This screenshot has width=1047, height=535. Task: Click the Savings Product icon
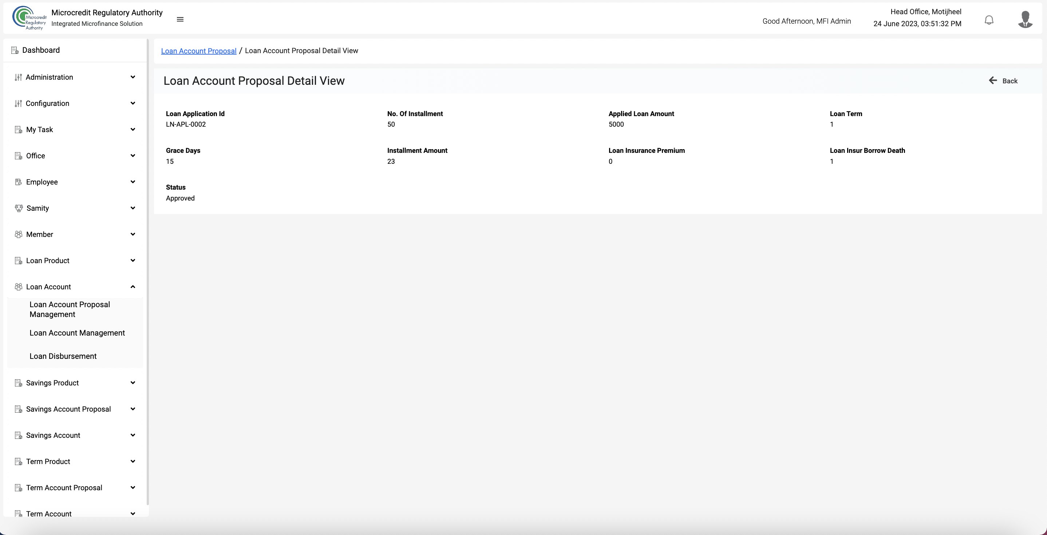tap(18, 383)
